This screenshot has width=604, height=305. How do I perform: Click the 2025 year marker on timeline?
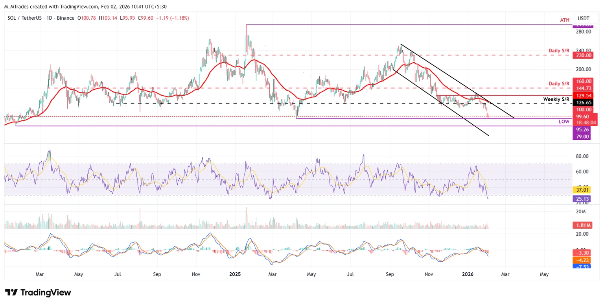click(235, 274)
